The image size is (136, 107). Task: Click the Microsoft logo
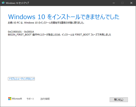click(15, 99)
